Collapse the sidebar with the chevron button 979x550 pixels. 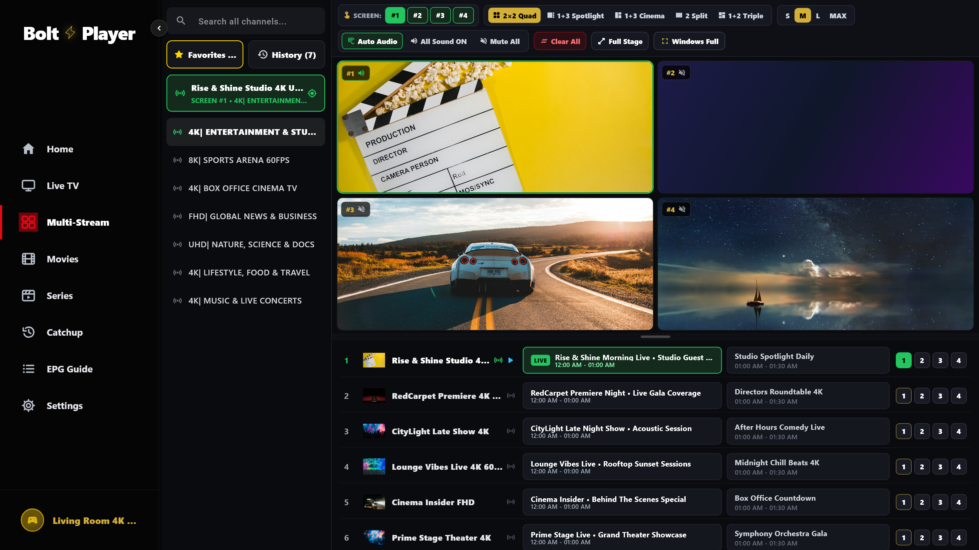(159, 28)
